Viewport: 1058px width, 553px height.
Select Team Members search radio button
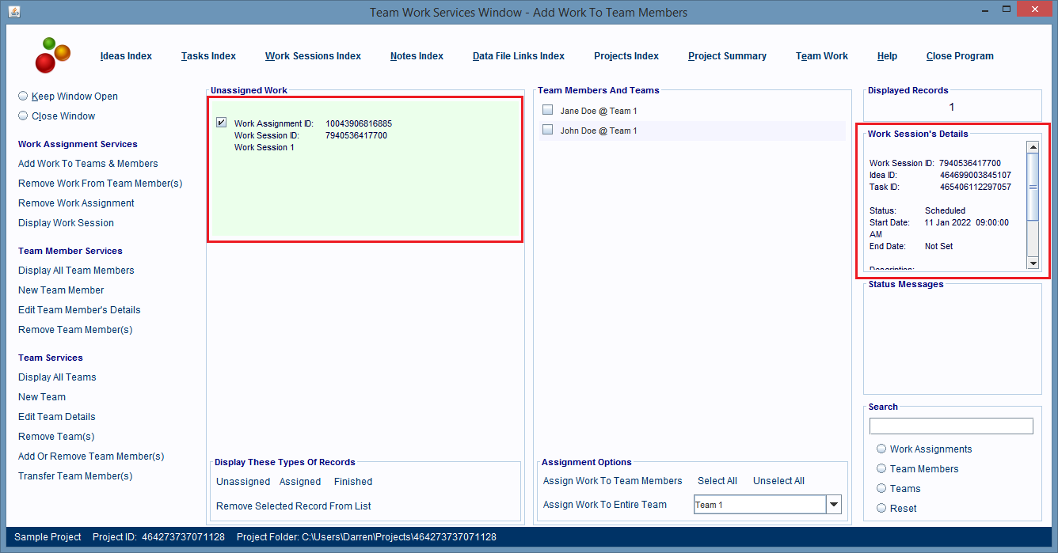(x=881, y=468)
